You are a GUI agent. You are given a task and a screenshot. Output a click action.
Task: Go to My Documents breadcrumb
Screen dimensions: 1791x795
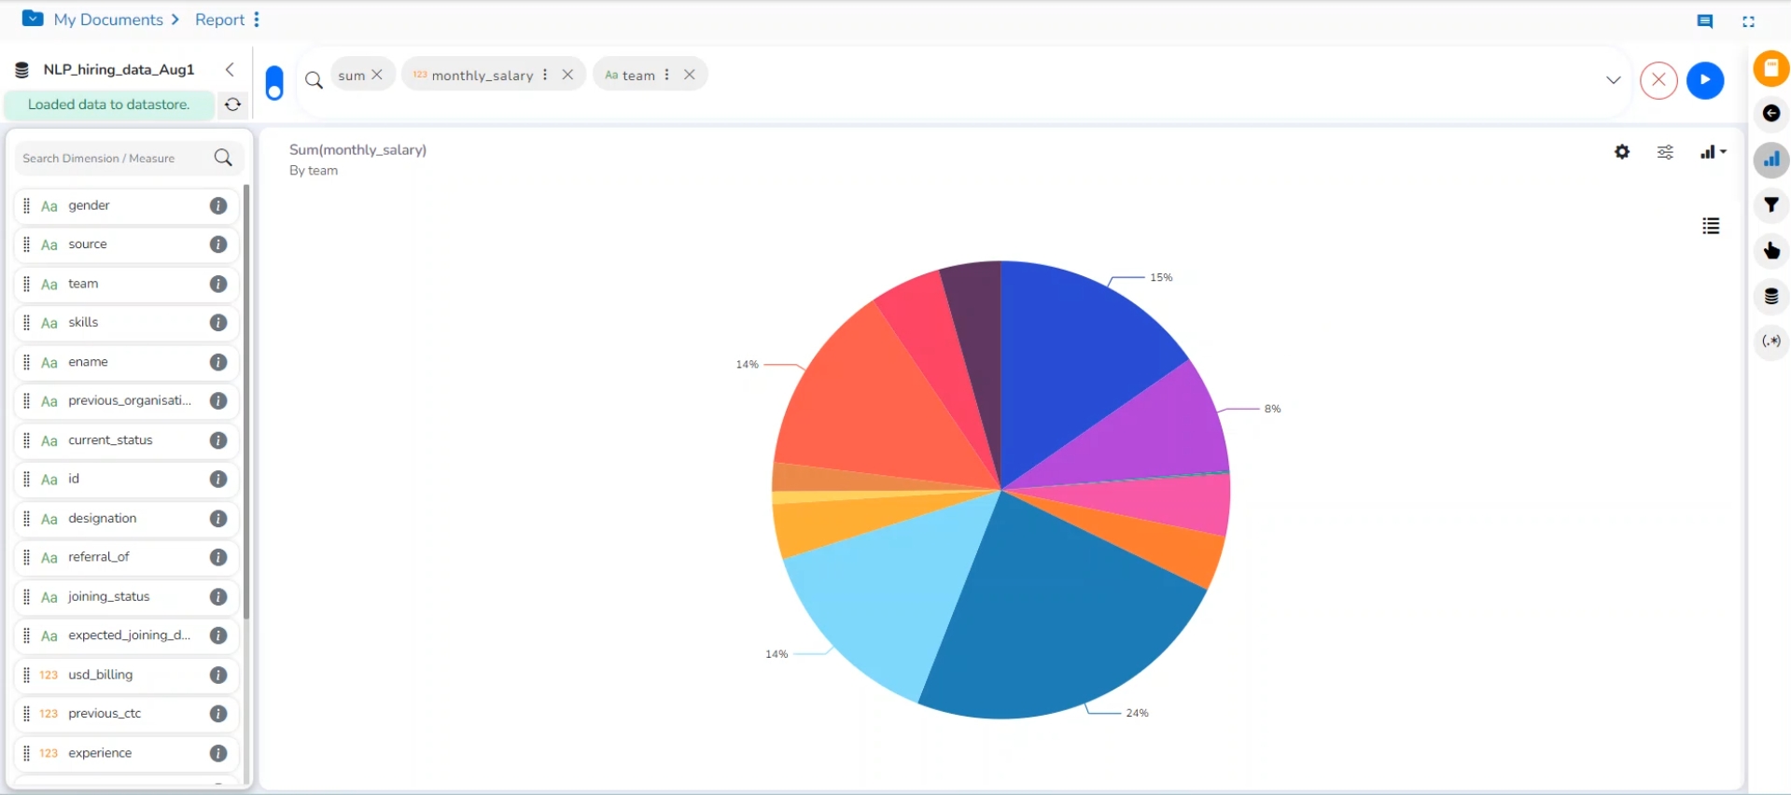108,20
